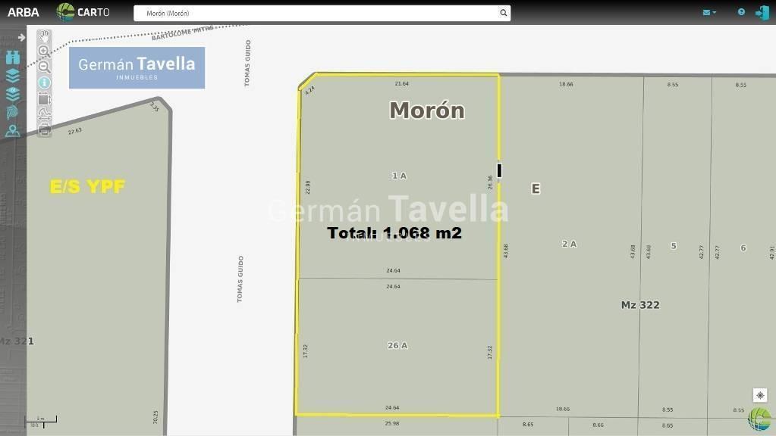Click the search magnifier button
776x436 pixels.
coord(504,13)
